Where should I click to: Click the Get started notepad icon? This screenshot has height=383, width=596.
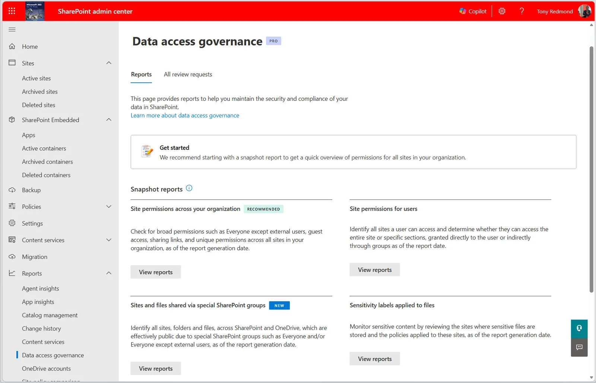[x=147, y=151]
